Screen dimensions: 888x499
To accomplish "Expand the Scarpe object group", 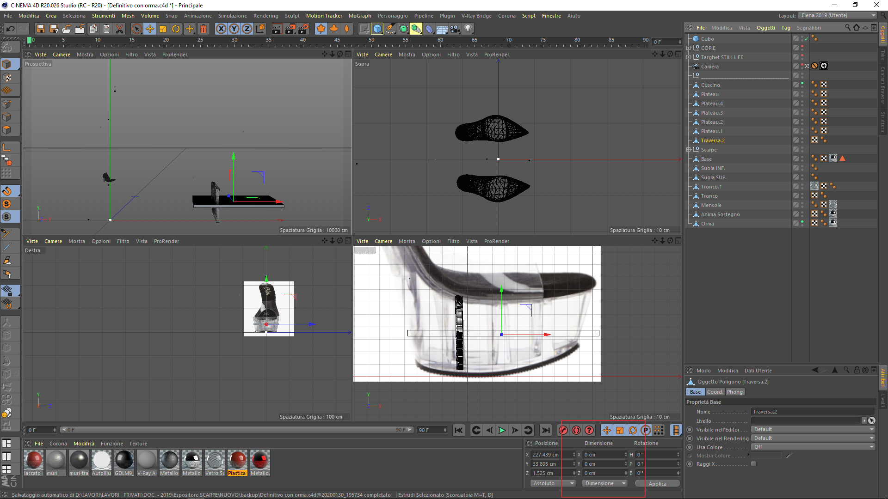I will (689, 150).
